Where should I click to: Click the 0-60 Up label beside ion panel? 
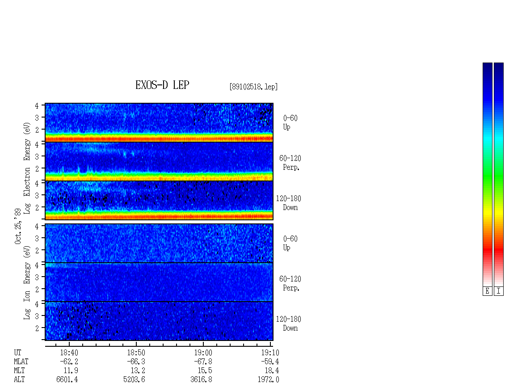pos(290,243)
